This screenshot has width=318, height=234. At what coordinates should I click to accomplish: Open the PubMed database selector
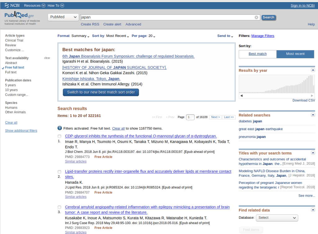pos(63,17)
